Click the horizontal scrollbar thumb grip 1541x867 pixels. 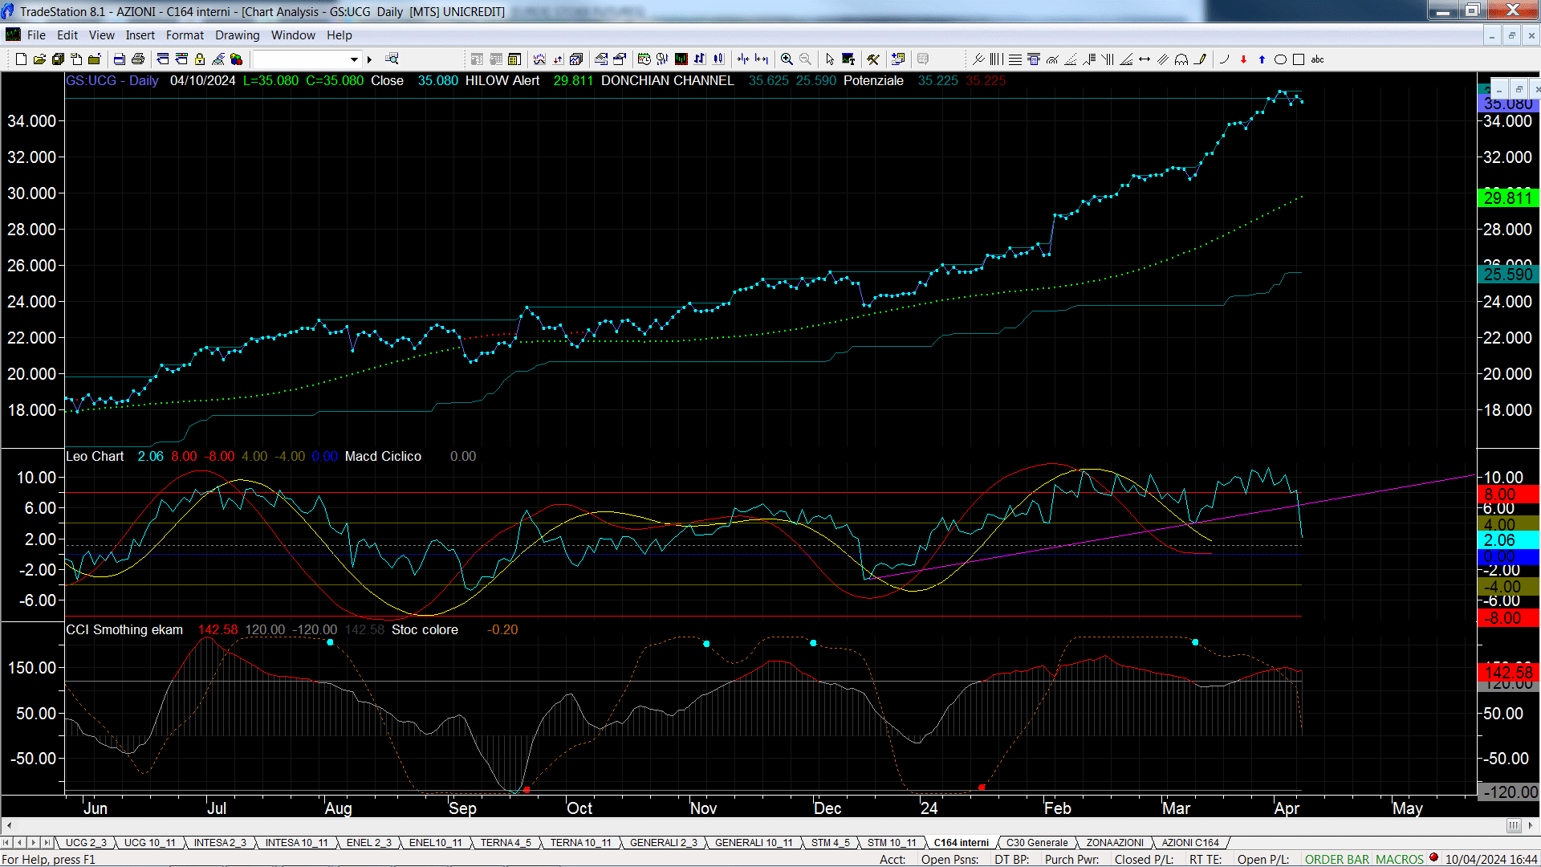1513,825
